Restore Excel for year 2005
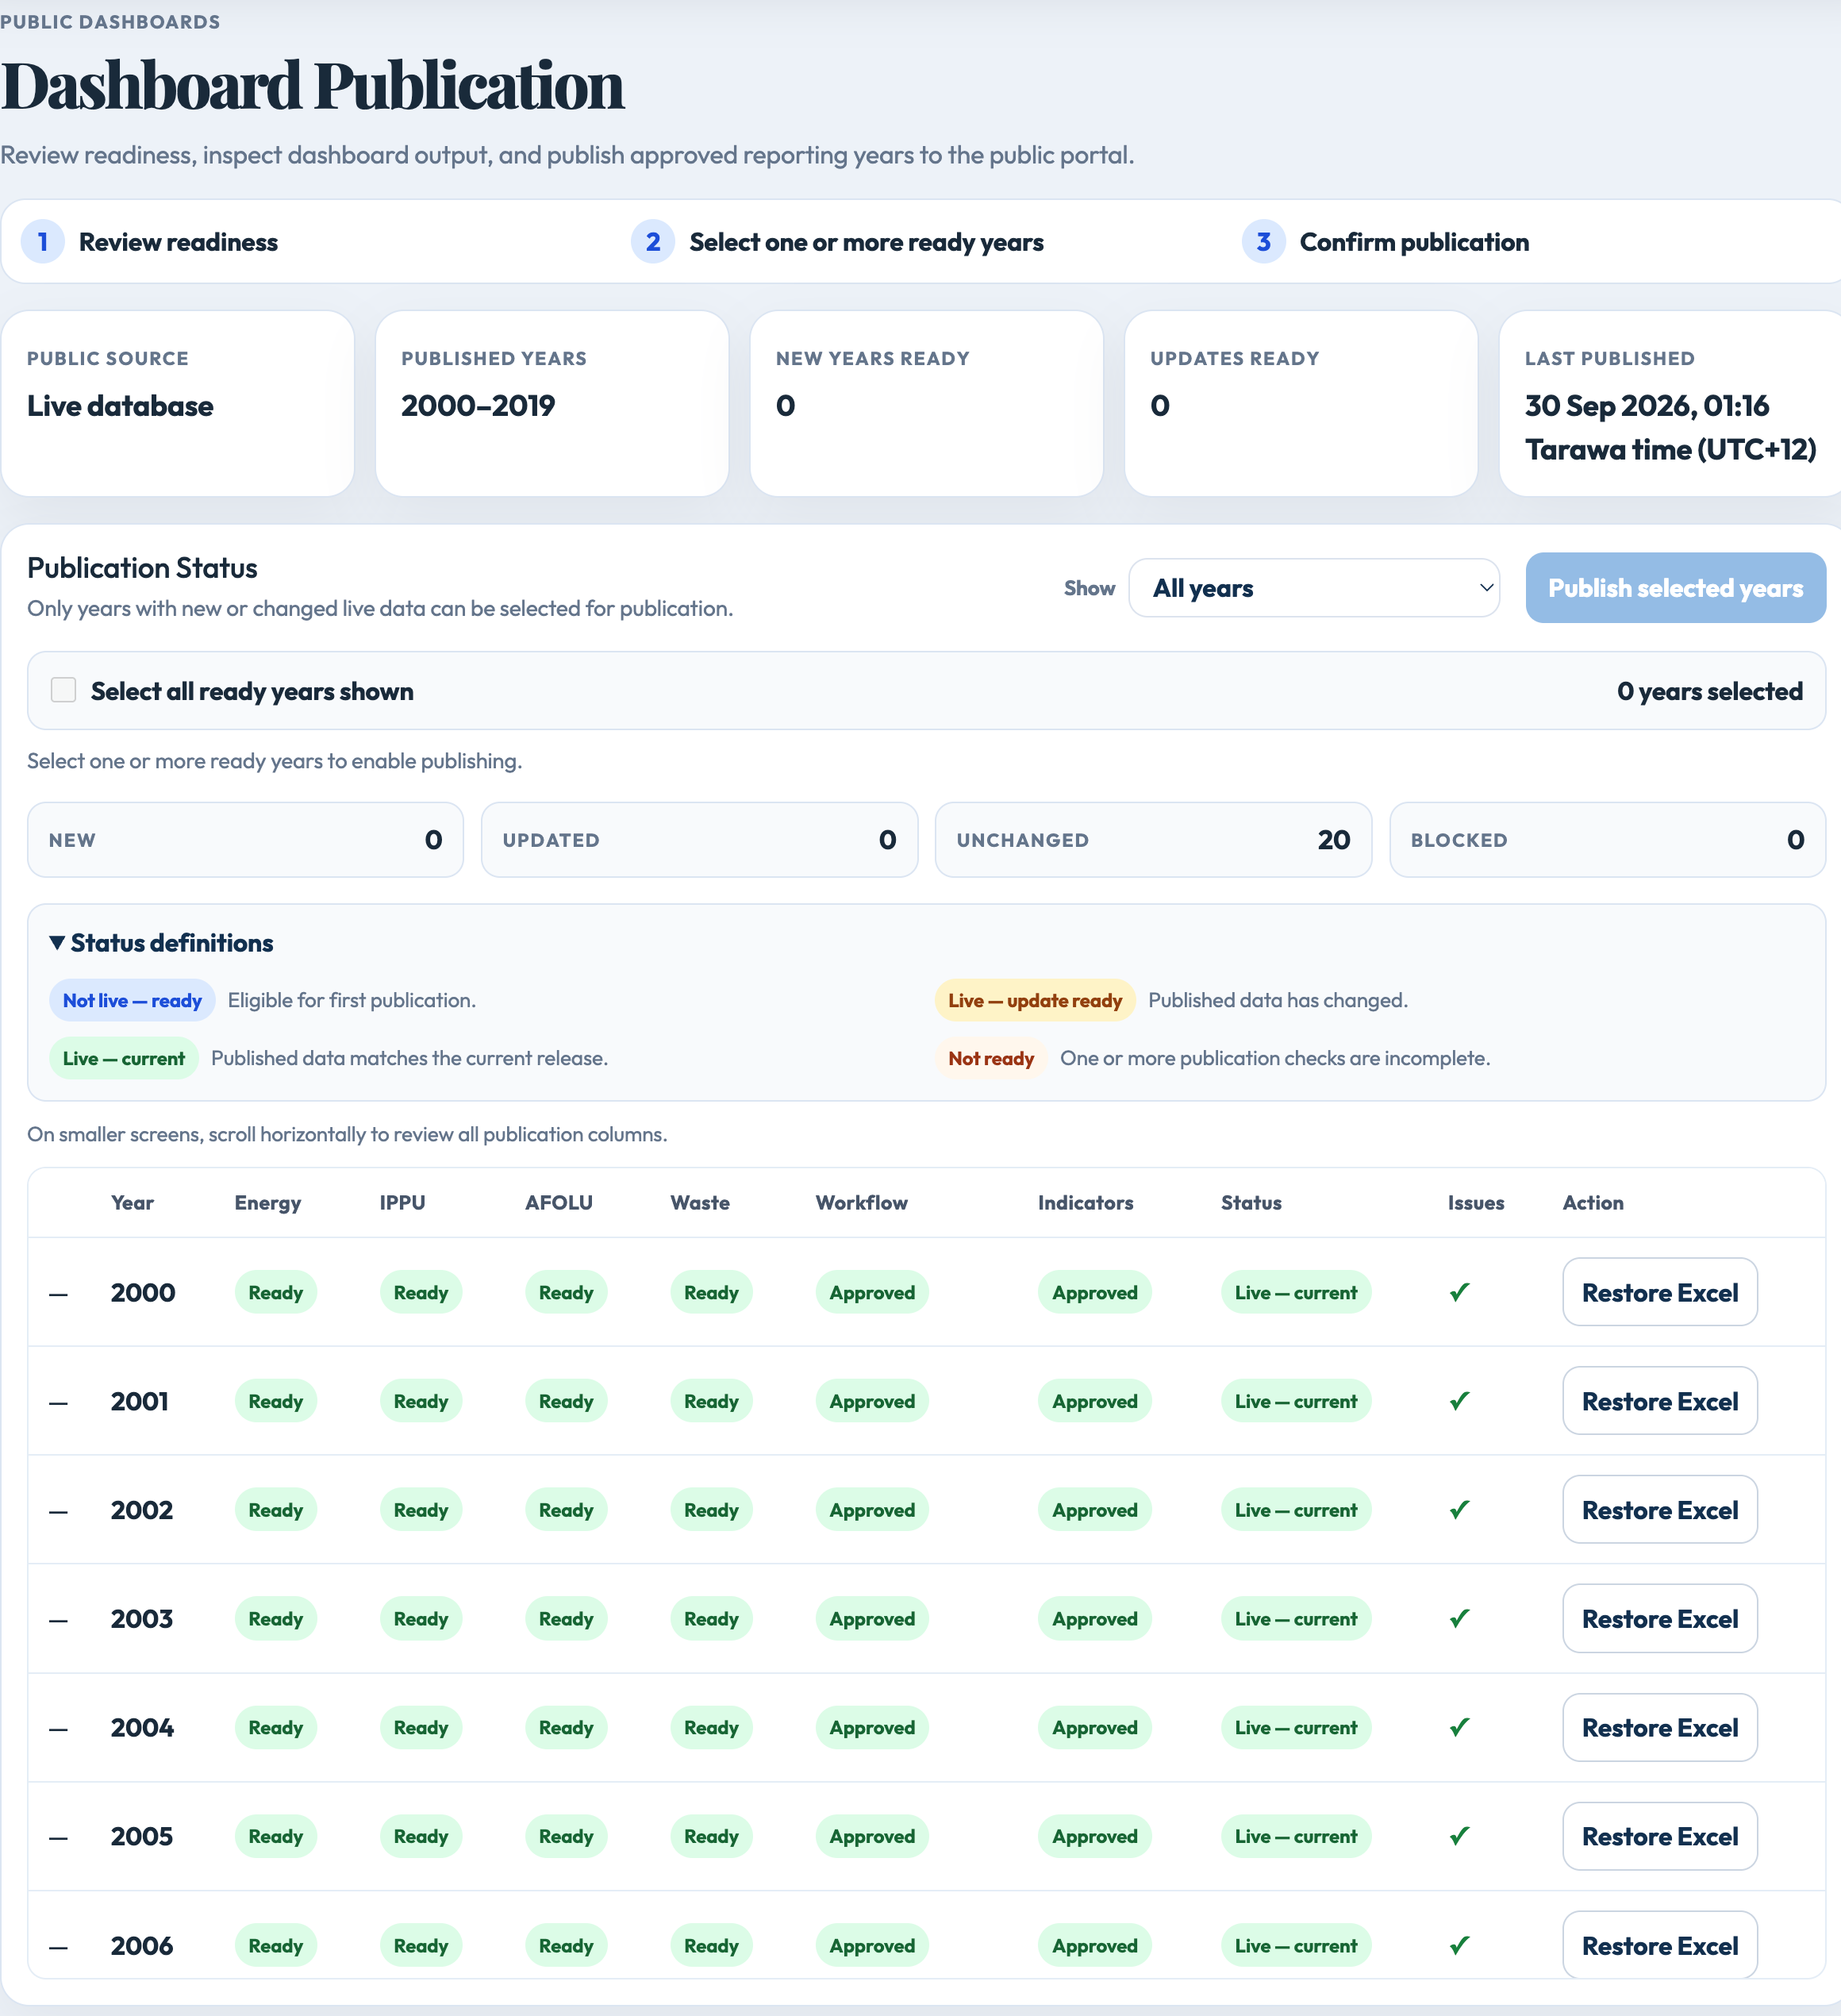 (x=1659, y=1836)
